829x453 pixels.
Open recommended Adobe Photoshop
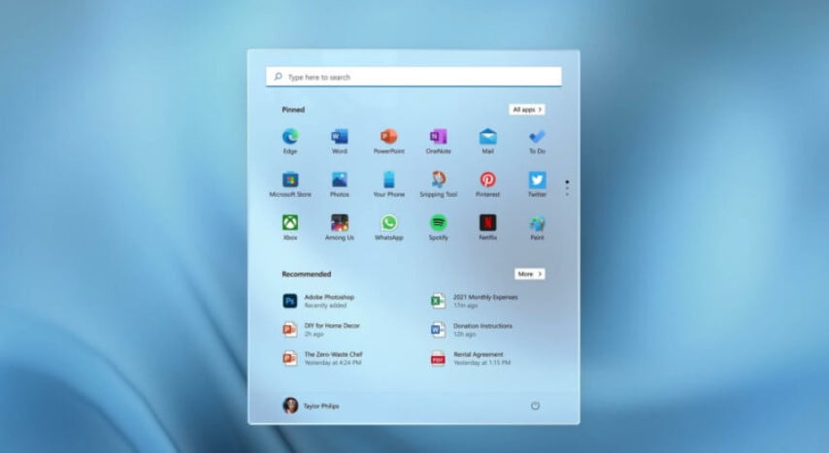click(x=318, y=301)
